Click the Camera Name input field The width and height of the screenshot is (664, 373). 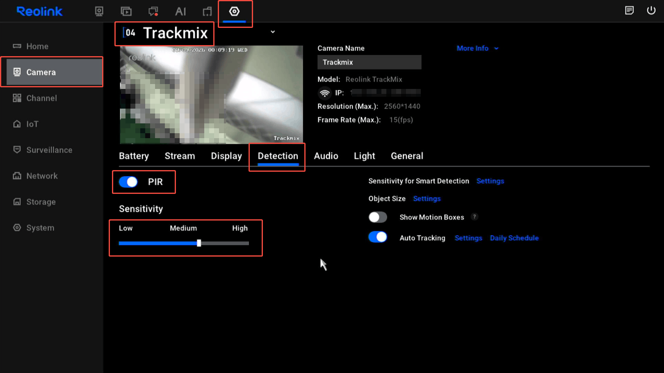click(369, 62)
